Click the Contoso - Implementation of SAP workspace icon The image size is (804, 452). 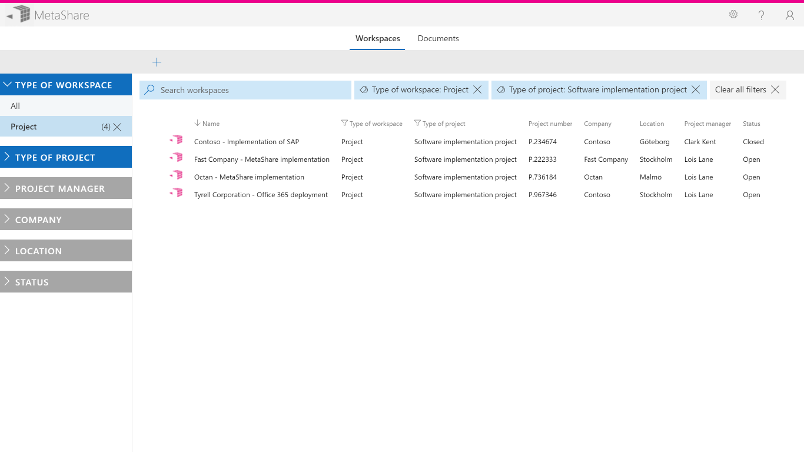coord(176,140)
